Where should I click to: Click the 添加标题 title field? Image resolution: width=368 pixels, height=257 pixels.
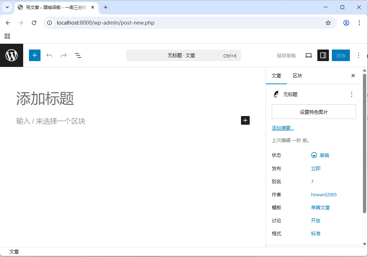click(45, 99)
